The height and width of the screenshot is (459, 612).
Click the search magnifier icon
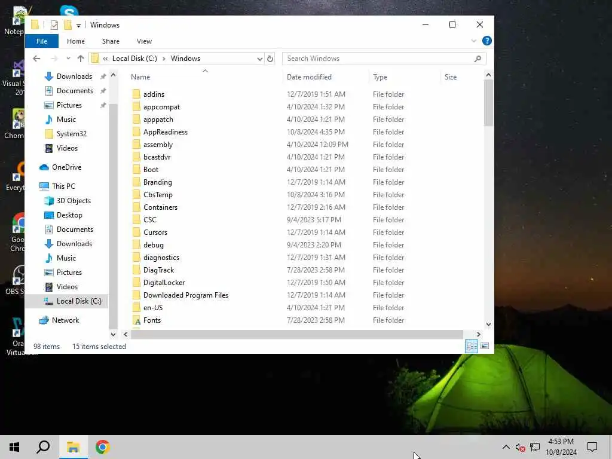click(478, 59)
